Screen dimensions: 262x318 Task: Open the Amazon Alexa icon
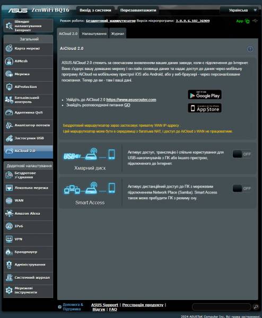click(9, 214)
